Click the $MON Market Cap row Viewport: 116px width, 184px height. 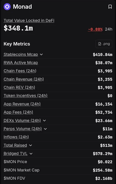click(58, 170)
